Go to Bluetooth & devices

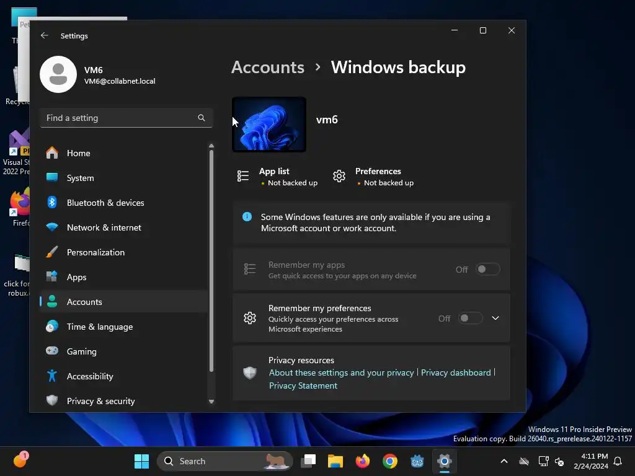(124, 203)
